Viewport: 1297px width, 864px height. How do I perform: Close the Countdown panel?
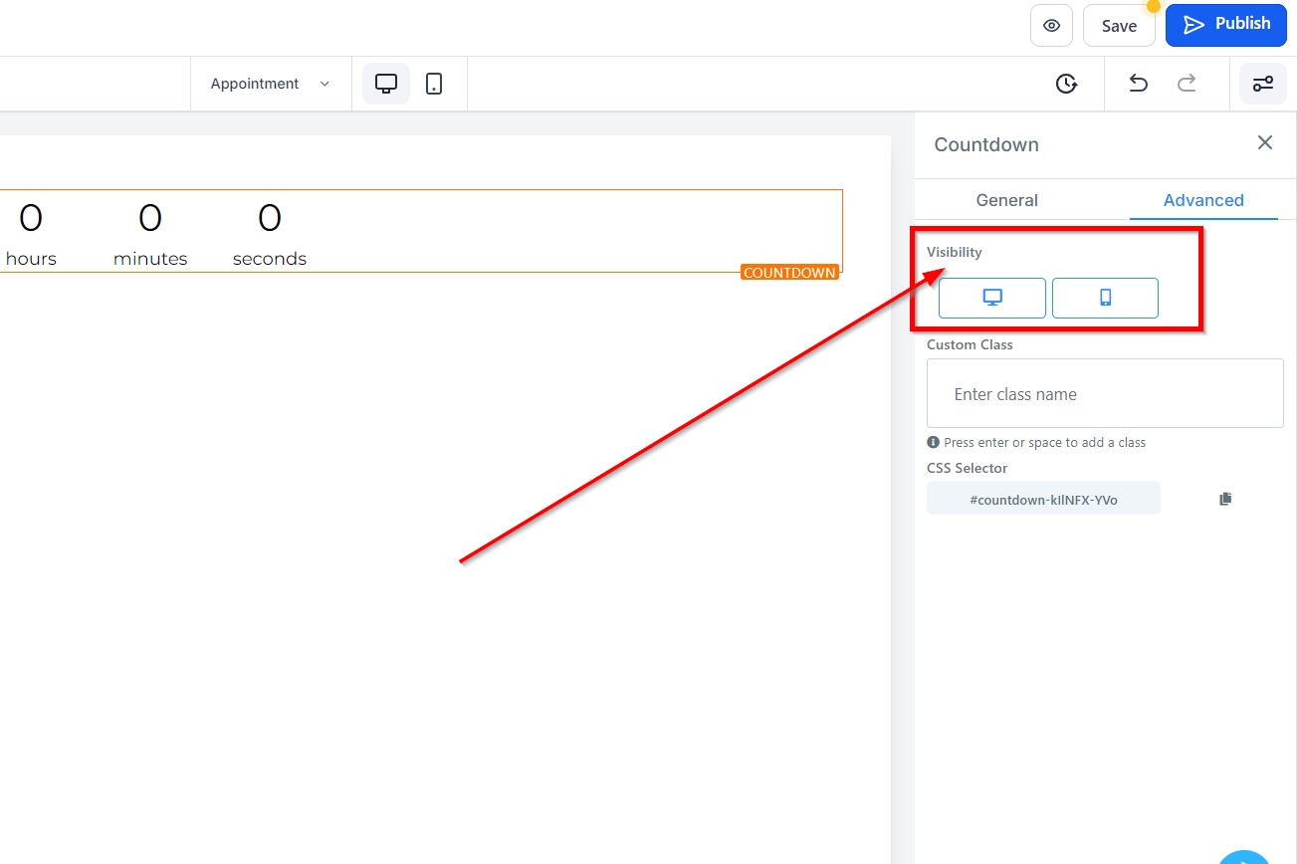(1264, 143)
